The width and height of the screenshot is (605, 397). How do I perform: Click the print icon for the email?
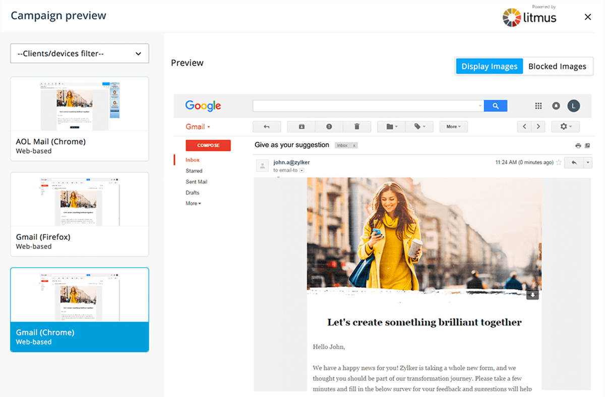[x=578, y=146]
